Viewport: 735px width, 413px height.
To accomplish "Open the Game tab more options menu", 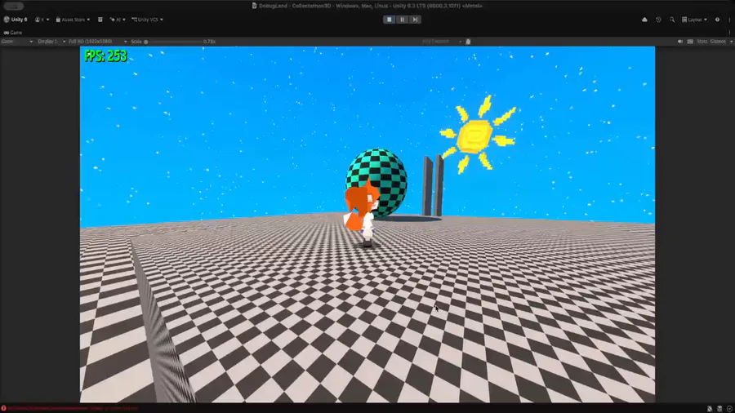I will click(730, 33).
